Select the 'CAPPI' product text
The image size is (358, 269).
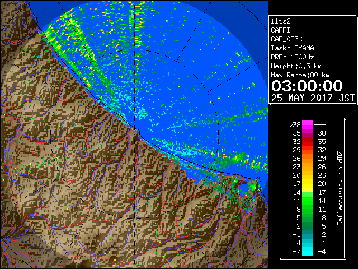(280, 30)
